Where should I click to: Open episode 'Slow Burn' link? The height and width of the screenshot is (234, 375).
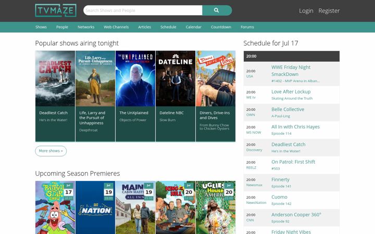pyautogui.click(x=167, y=120)
